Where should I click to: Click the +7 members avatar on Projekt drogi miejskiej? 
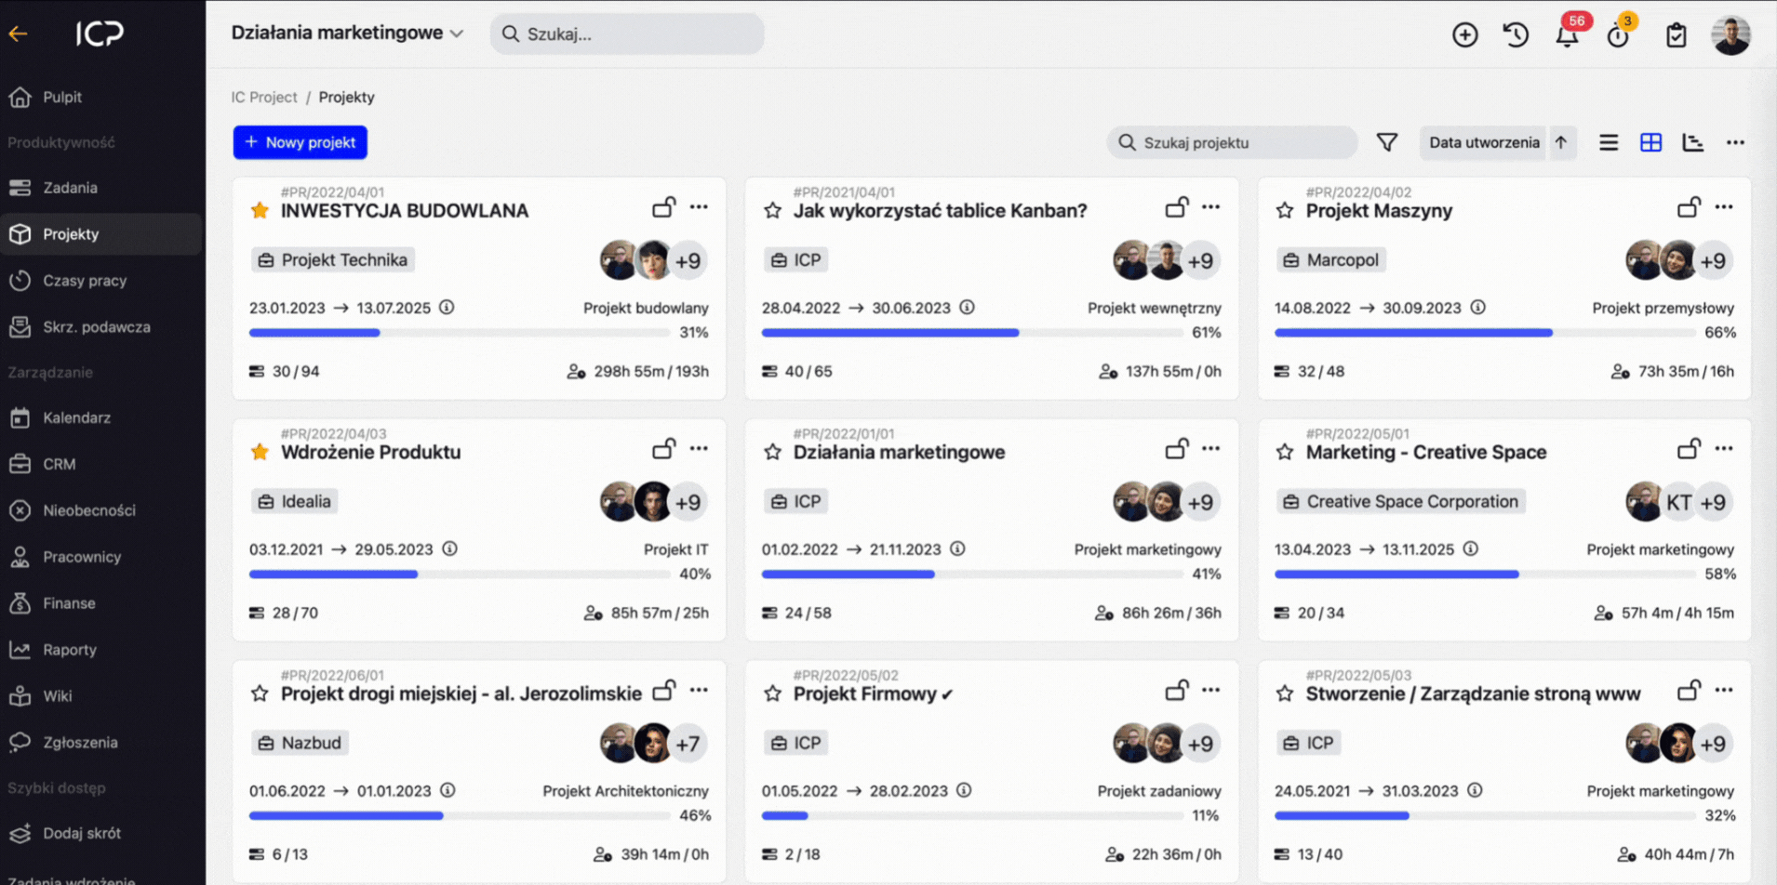click(x=688, y=744)
